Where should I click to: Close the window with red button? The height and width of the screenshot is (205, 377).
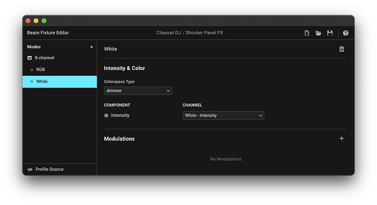pos(28,21)
